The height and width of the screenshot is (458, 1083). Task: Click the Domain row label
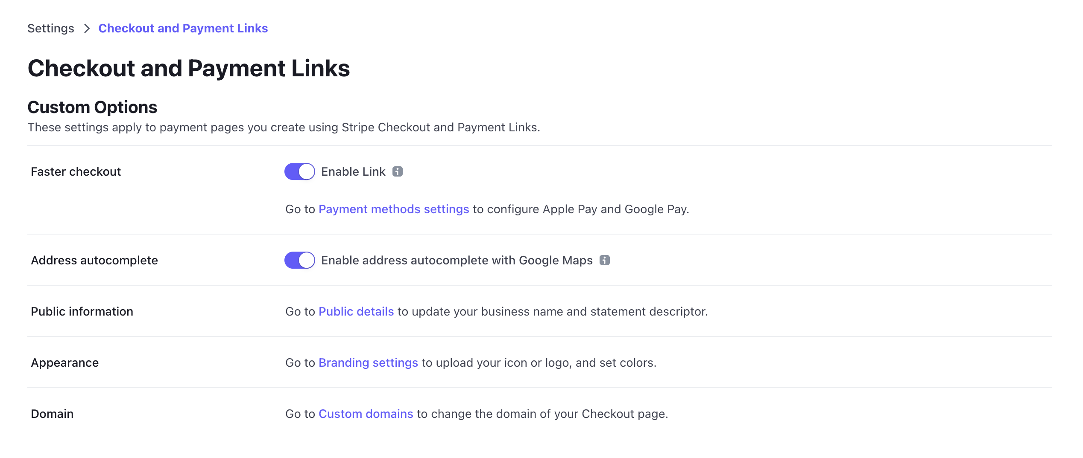click(52, 414)
